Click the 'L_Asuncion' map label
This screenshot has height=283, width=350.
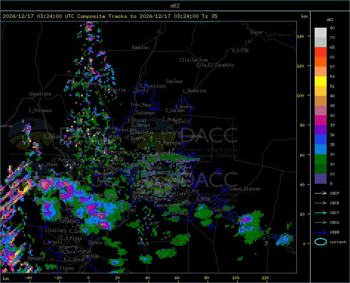coord(194,91)
